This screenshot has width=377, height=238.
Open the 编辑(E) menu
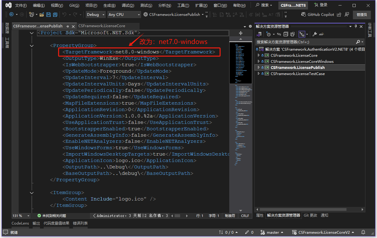[x=39, y=5]
